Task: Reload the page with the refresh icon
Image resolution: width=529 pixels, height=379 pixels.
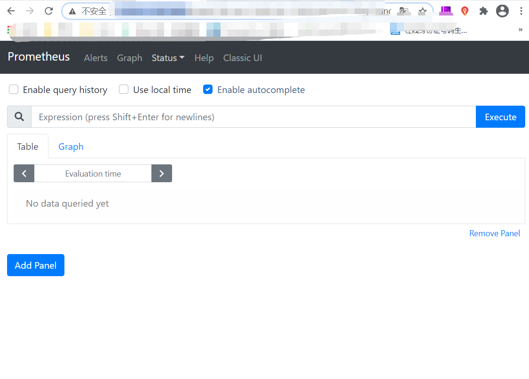Action: pos(48,11)
